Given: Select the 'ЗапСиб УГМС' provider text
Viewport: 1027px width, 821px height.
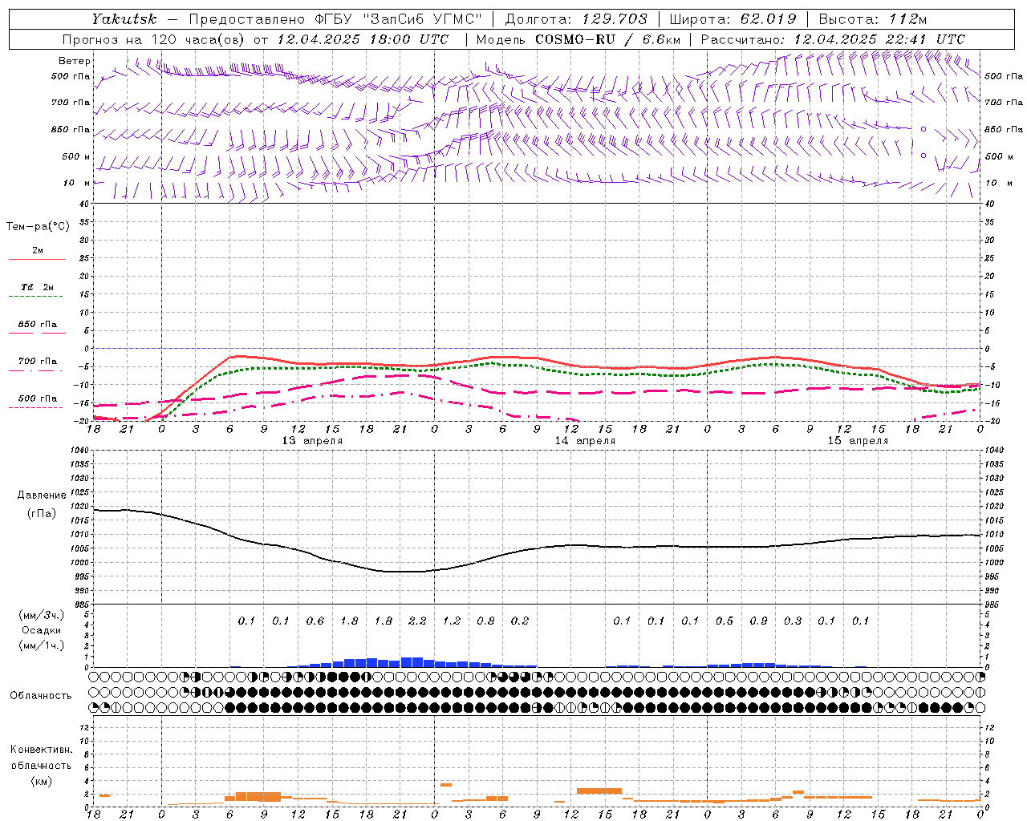Looking at the screenshot, I should 421,19.
